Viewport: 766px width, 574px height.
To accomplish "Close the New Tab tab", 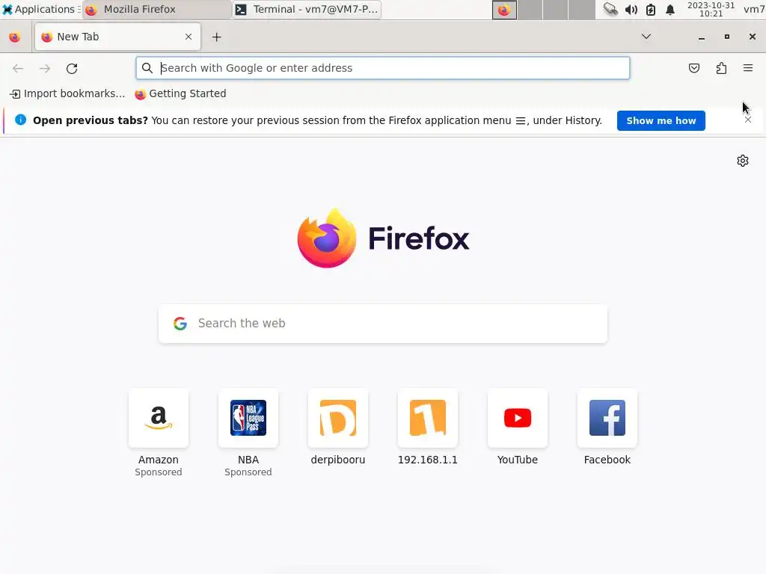I will tap(189, 37).
